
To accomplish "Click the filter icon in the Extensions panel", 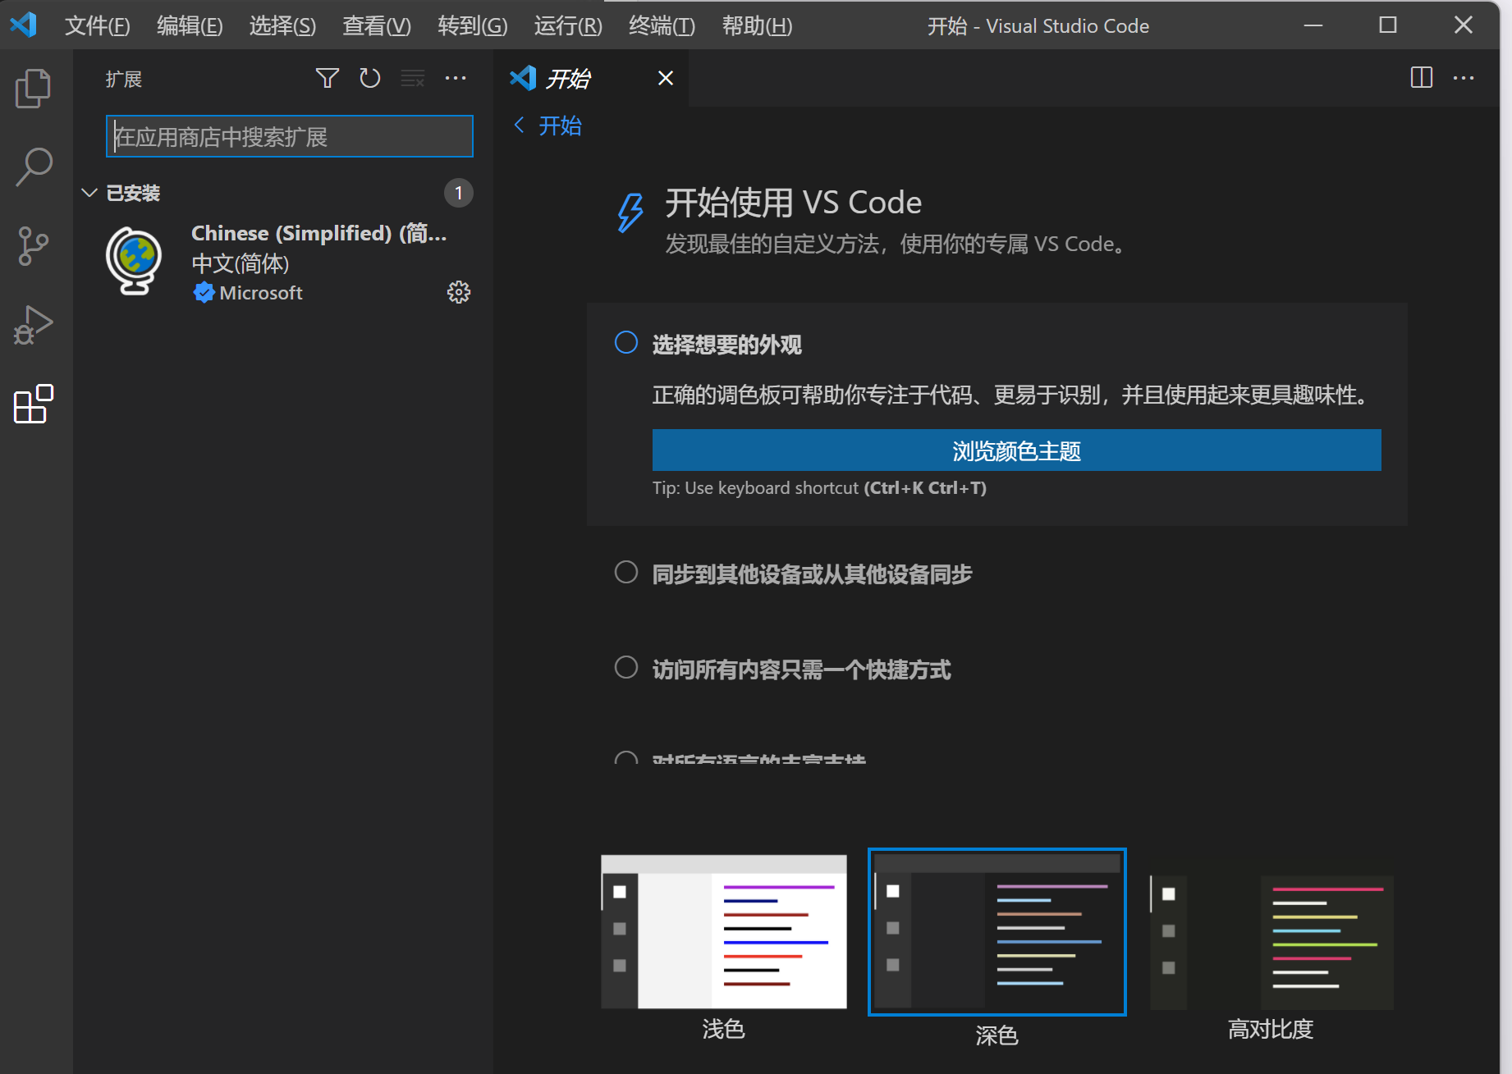I will pyautogui.click(x=327, y=78).
